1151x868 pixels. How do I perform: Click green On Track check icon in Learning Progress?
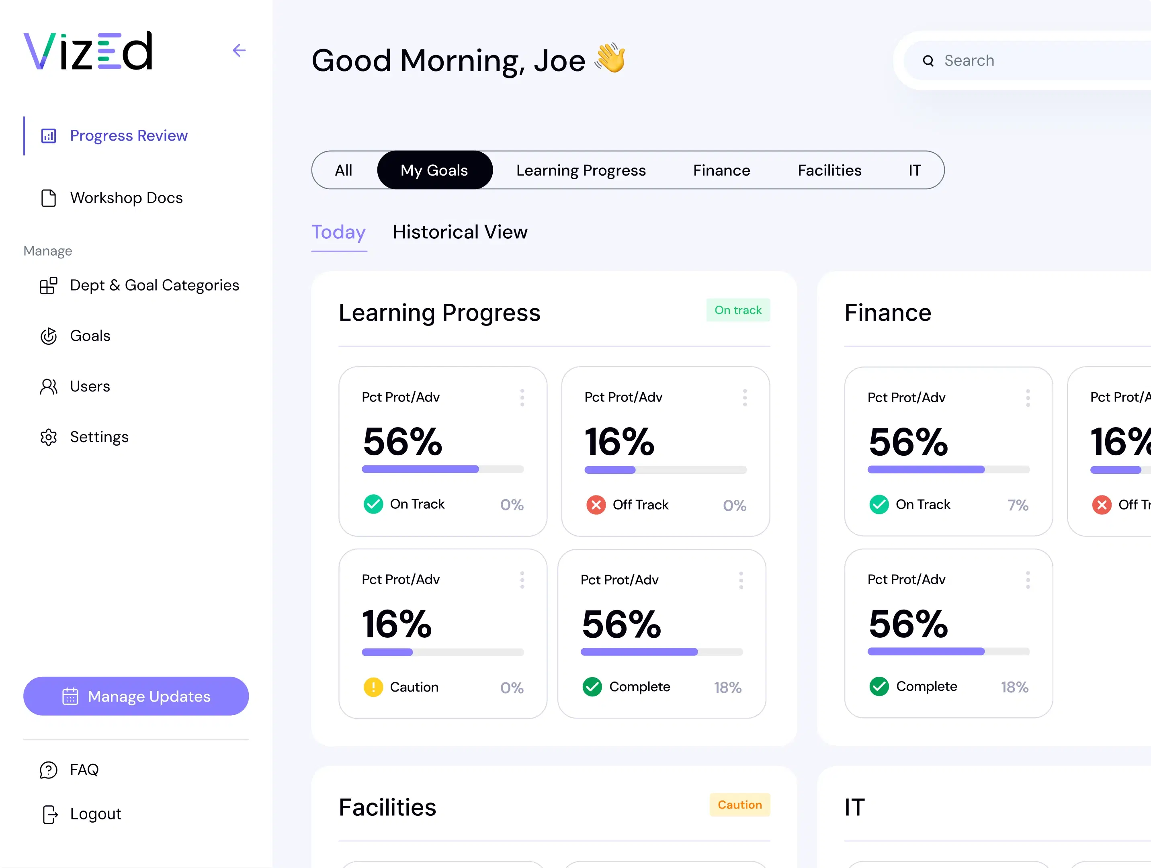tap(373, 504)
